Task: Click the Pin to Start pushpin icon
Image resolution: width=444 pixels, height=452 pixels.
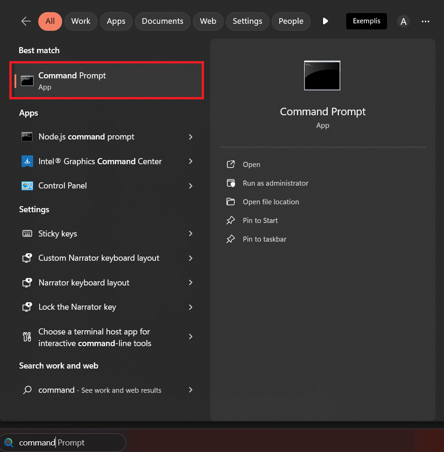Action: click(231, 220)
